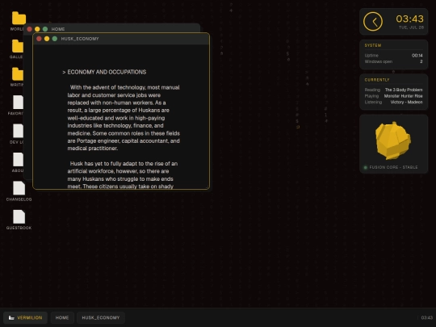This screenshot has height=327, width=436.
Task: Click the HUSK_ECONOMY window title text
Action: 80,39
